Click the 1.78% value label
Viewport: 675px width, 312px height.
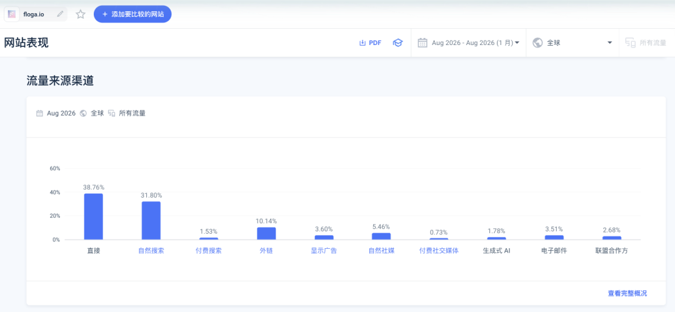coord(497,231)
